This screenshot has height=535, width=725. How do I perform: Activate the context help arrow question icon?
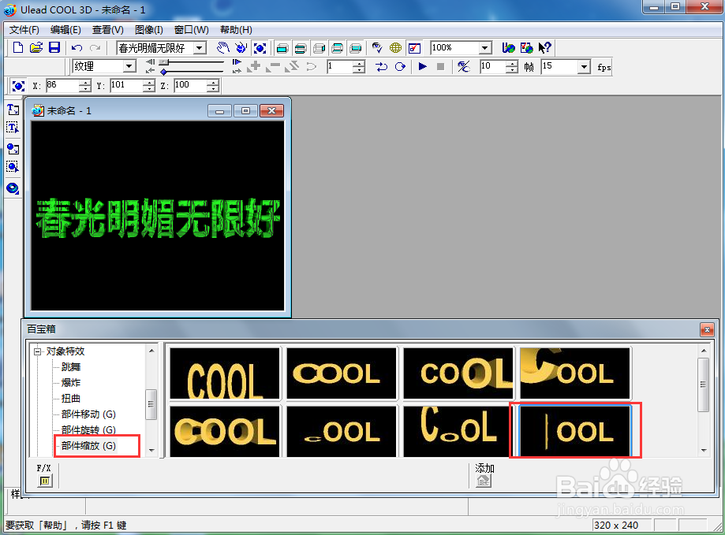coord(544,47)
